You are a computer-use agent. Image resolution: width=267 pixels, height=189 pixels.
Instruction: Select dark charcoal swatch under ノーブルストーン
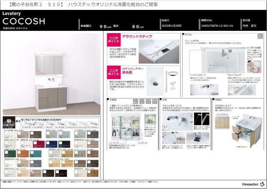93,134
